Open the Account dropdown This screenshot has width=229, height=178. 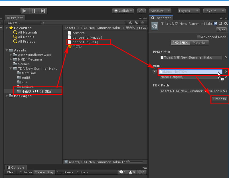pos(160,11)
